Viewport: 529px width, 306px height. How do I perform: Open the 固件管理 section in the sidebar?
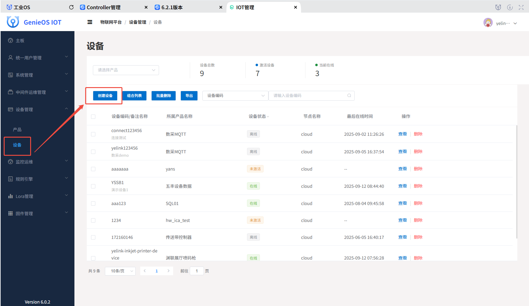tap(25, 213)
